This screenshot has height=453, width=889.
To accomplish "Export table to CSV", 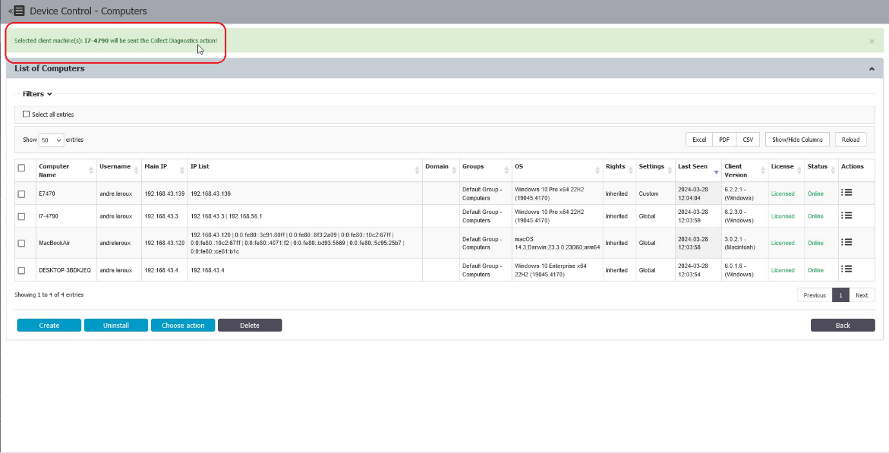I will 748,139.
